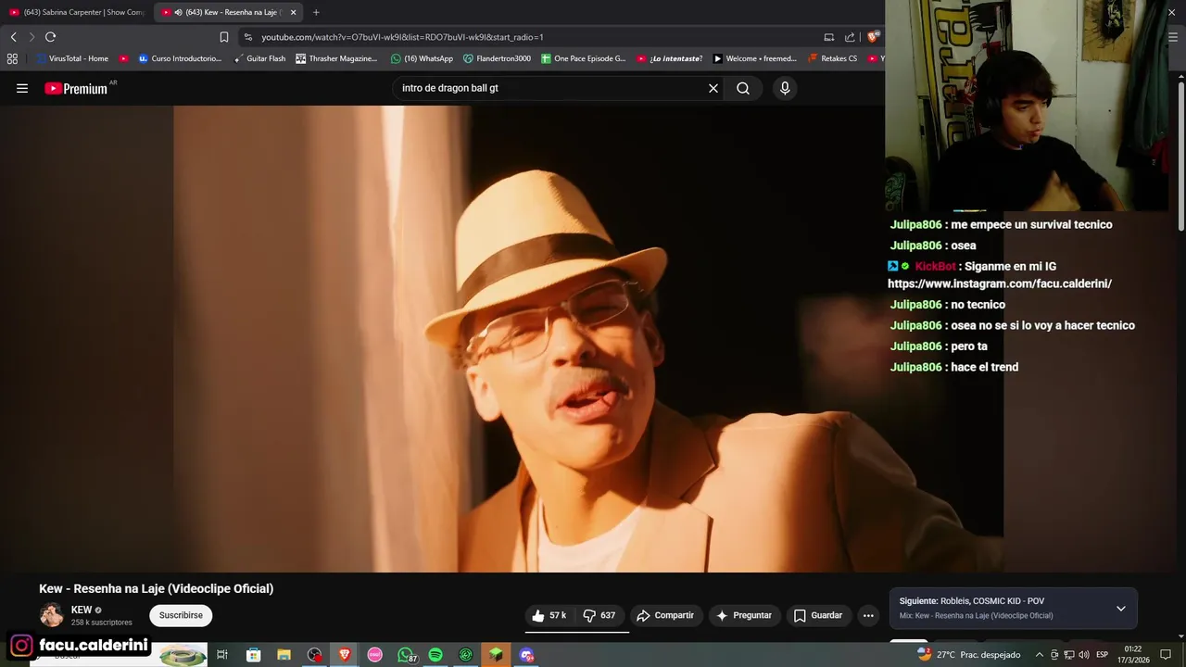Viewport: 1186px width, 667px height.
Task: Open Flandertron3000 bookmark
Action: coord(497,58)
